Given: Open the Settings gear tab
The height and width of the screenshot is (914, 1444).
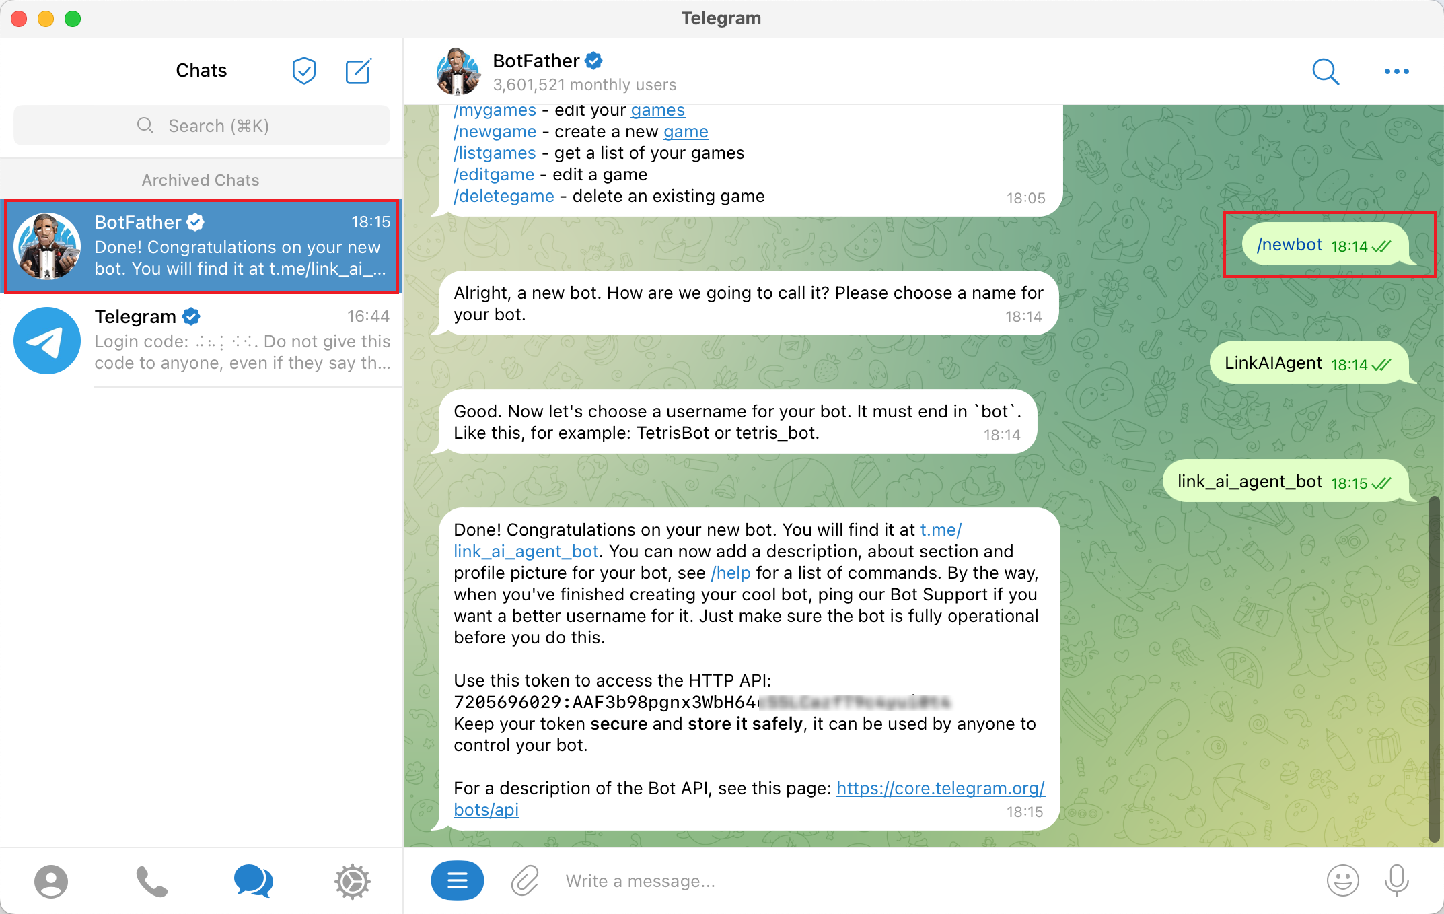Looking at the screenshot, I should (x=353, y=881).
